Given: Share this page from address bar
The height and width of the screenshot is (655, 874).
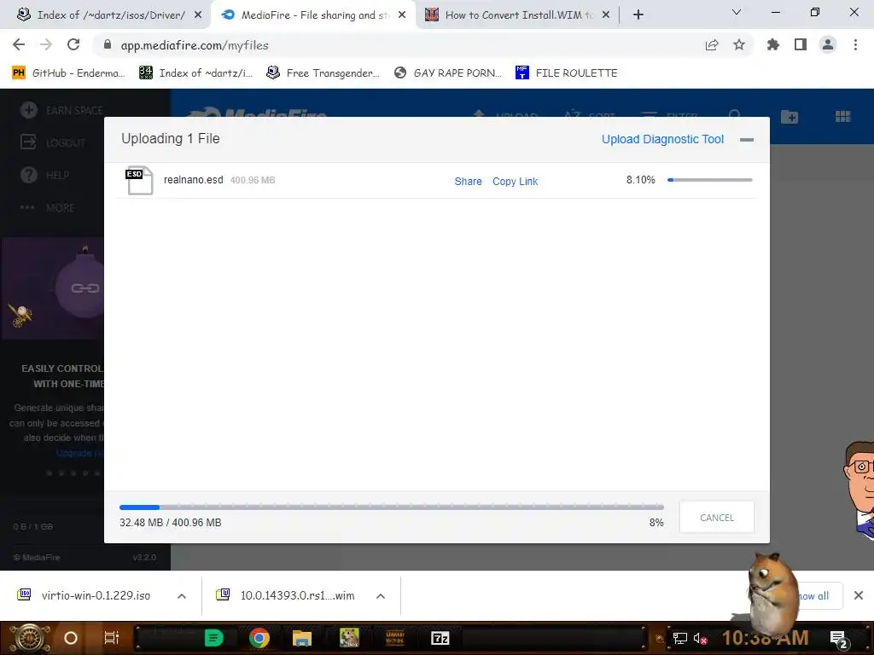Looking at the screenshot, I should click(712, 44).
